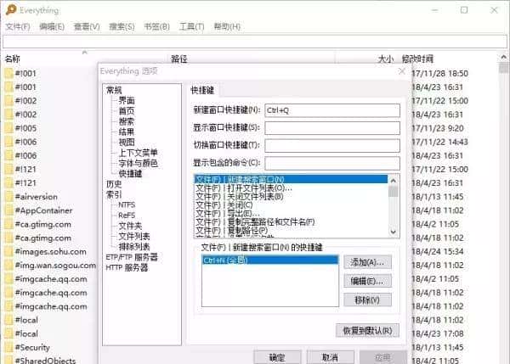
Task: Open the 书签(B) menu
Action: pyautogui.click(x=156, y=26)
